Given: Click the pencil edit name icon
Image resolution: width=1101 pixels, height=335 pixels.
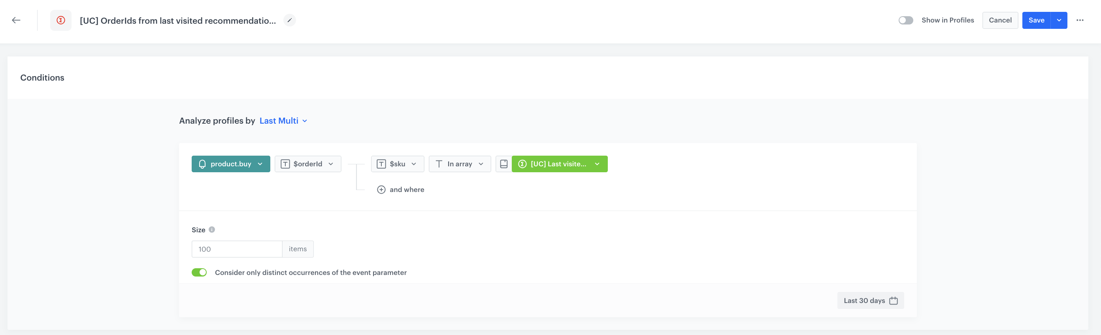Looking at the screenshot, I should pos(289,20).
